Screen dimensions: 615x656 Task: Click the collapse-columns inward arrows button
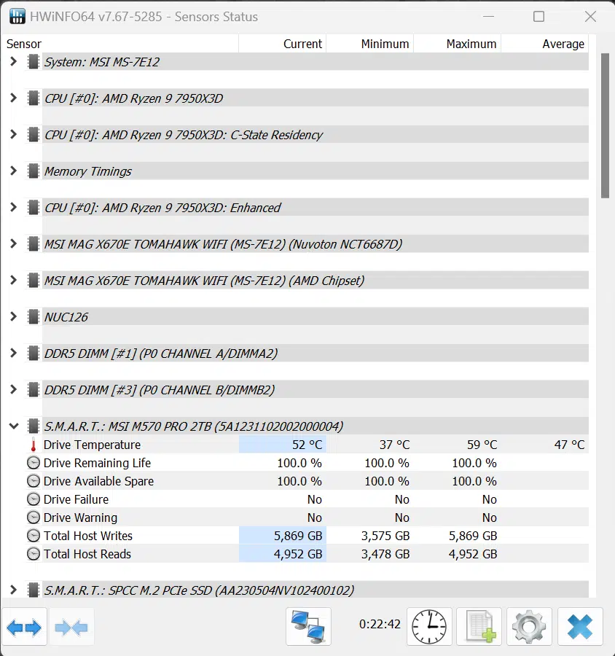coord(71,627)
